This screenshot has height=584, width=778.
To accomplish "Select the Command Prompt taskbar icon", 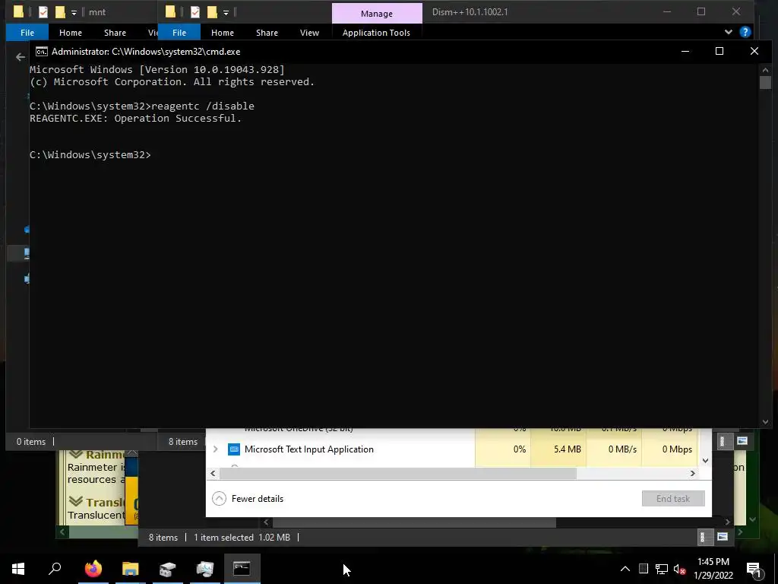I will pyautogui.click(x=242, y=569).
